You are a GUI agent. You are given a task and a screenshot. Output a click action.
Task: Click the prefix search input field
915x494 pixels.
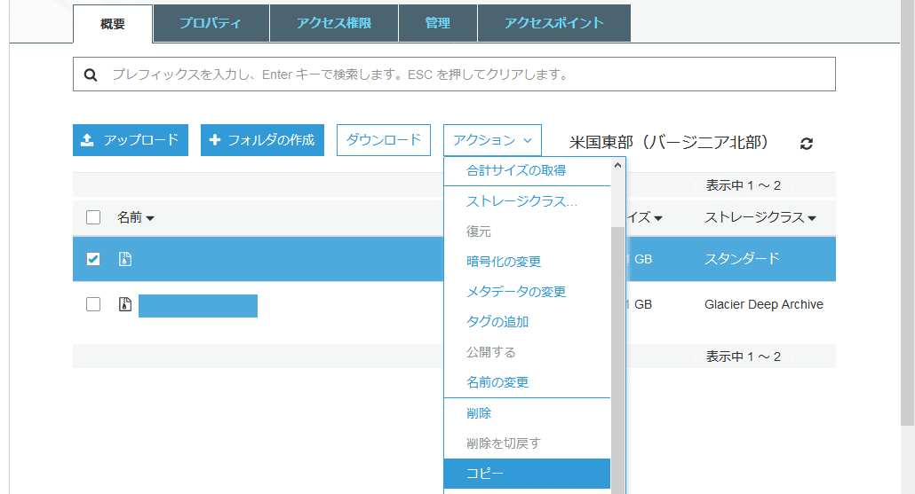454,74
